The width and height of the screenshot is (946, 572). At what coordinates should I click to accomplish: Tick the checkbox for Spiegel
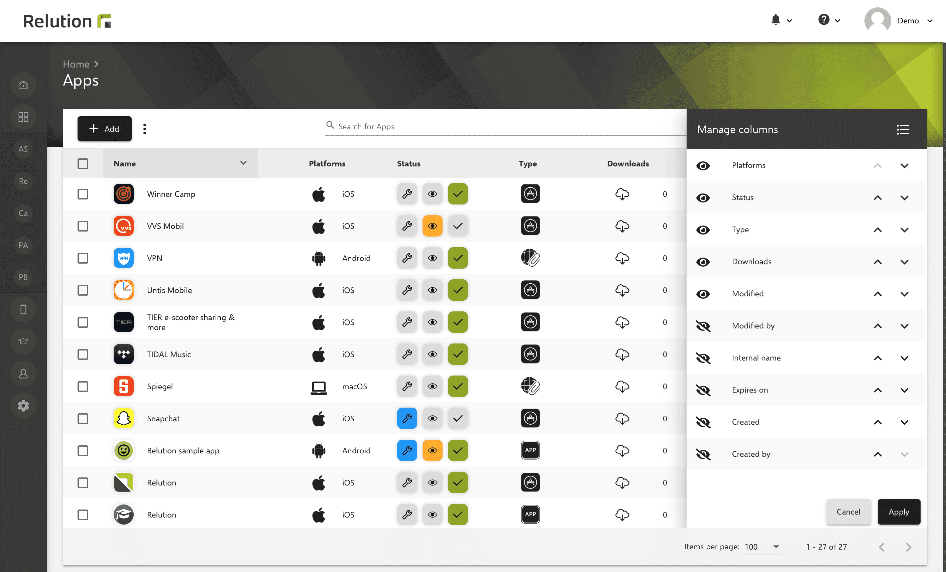[83, 386]
